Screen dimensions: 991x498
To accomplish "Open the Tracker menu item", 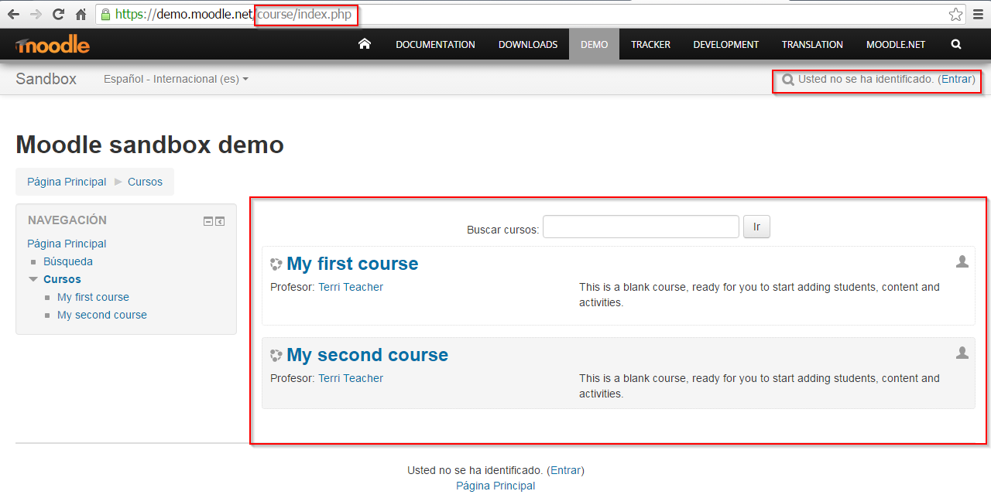I will (650, 44).
